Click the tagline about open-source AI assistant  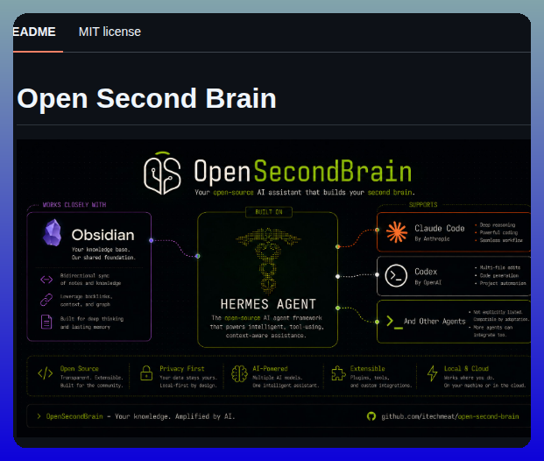click(x=305, y=192)
